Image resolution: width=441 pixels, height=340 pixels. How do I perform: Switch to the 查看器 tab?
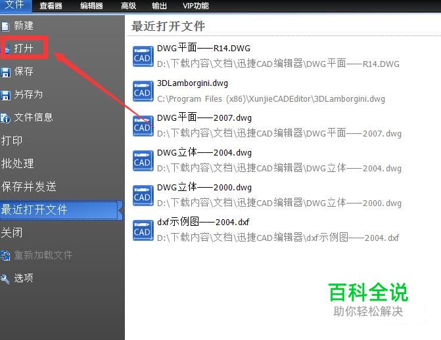[x=51, y=6]
